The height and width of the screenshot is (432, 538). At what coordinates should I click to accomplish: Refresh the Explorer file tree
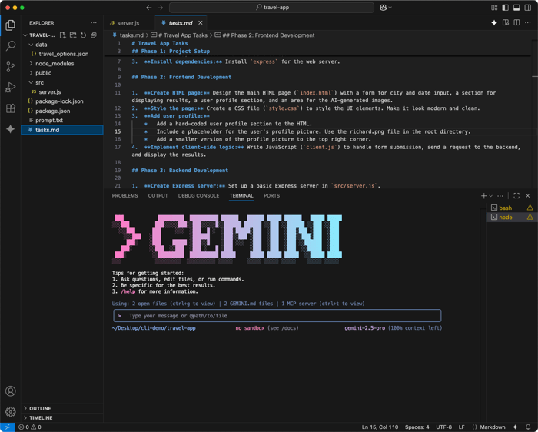(83, 35)
